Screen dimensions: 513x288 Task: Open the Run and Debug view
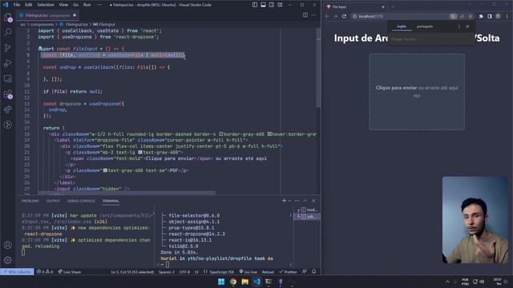coord(8,63)
